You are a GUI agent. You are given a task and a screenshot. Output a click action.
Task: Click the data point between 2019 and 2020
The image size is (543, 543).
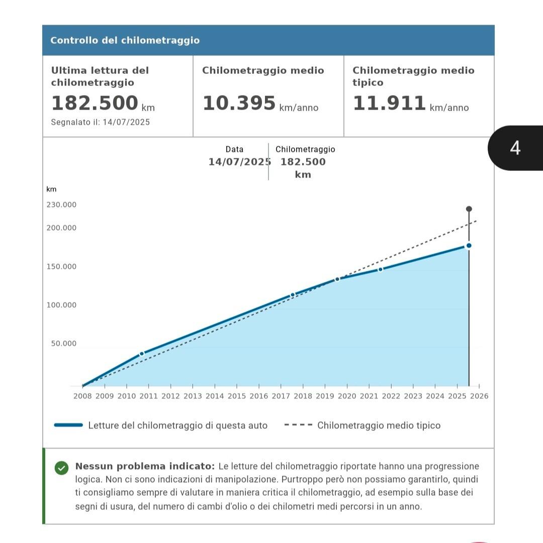tap(337, 279)
